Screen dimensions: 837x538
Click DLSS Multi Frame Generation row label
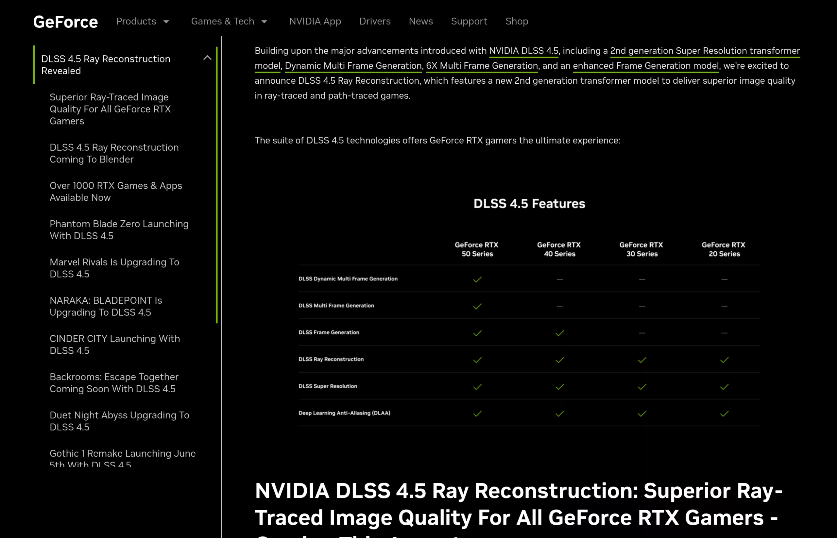[x=336, y=306]
